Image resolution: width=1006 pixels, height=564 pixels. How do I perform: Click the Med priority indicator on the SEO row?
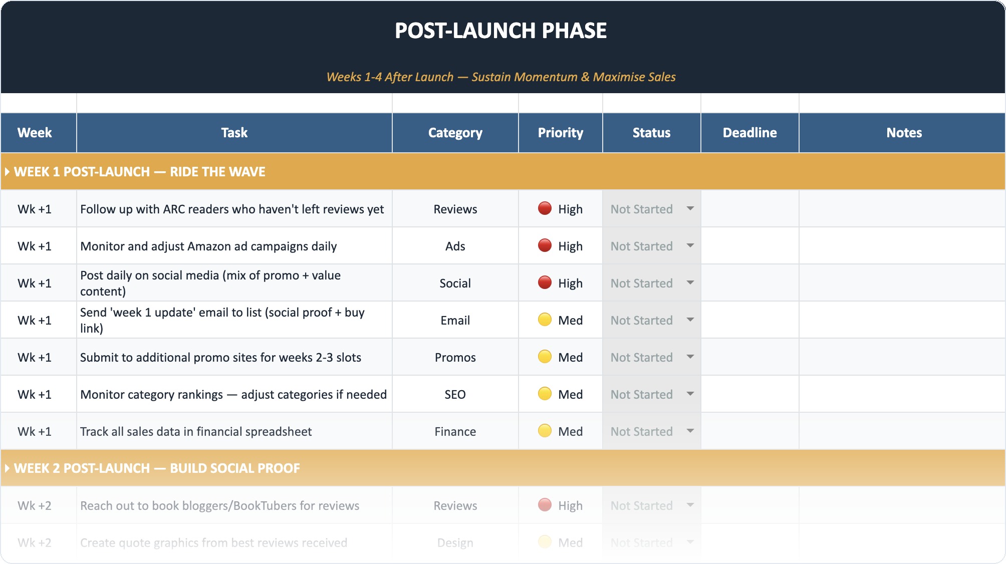(x=546, y=394)
